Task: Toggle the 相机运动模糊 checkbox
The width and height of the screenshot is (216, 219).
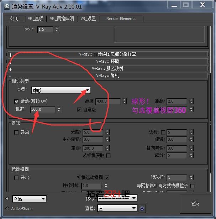Action: (x=107, y=178)
